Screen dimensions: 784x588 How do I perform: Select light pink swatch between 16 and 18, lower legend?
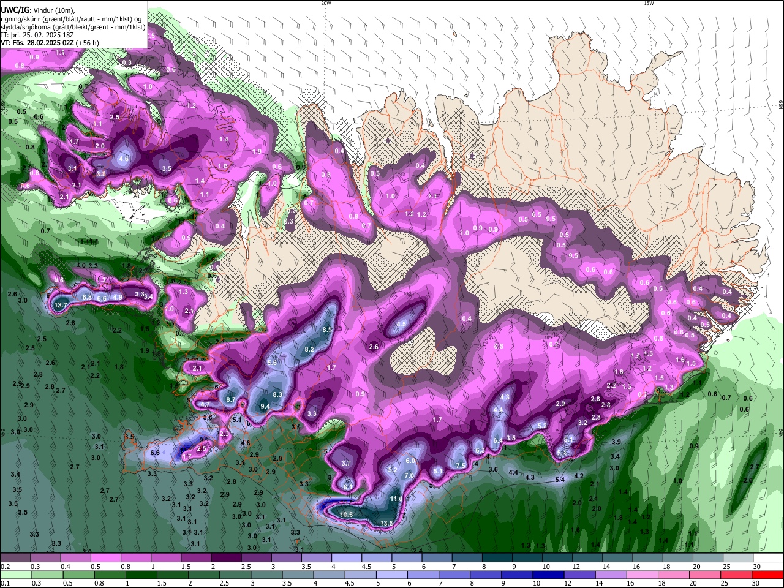(x=643, y=575)
